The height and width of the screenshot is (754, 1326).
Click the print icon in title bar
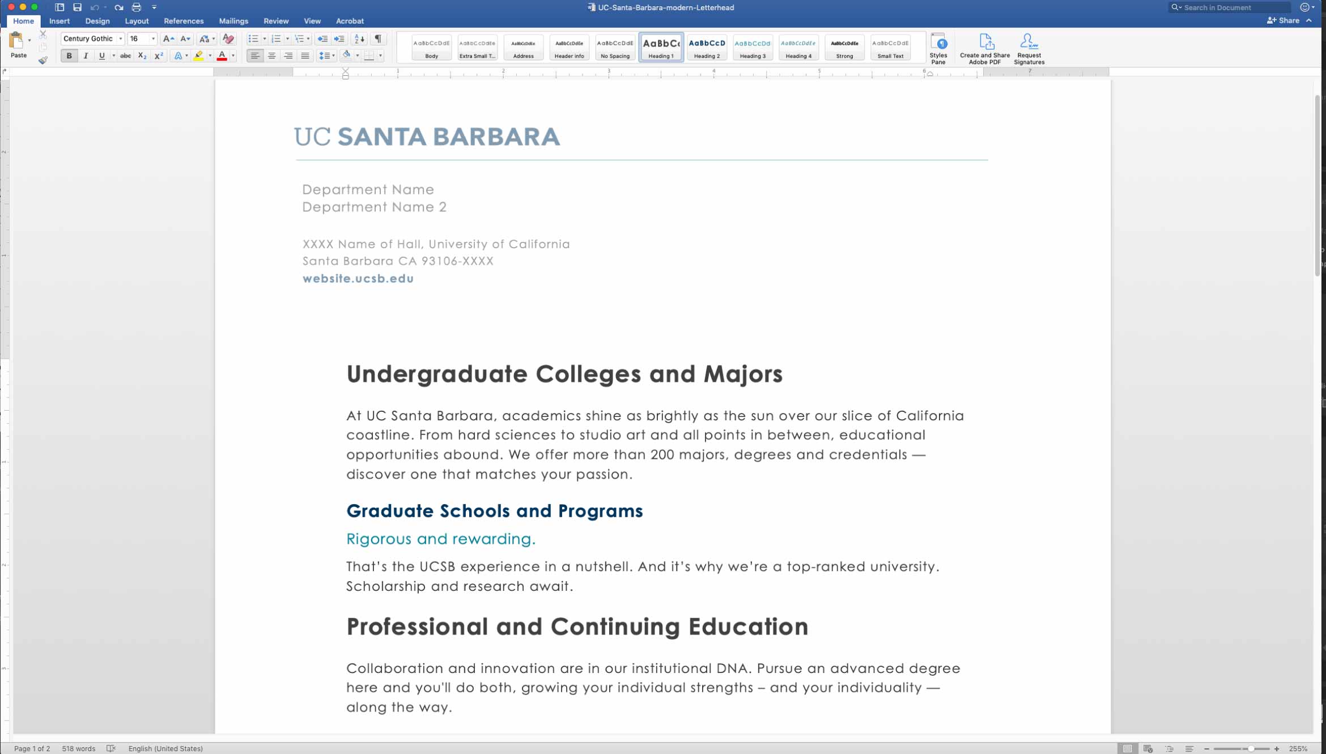point(136,7)
